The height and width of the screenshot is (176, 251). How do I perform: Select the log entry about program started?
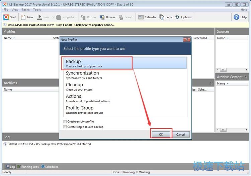click(50, 144)
